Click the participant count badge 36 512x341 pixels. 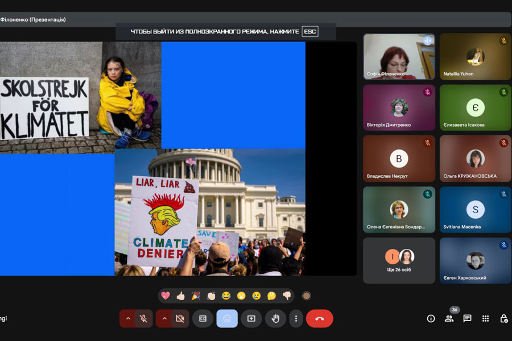455,310
